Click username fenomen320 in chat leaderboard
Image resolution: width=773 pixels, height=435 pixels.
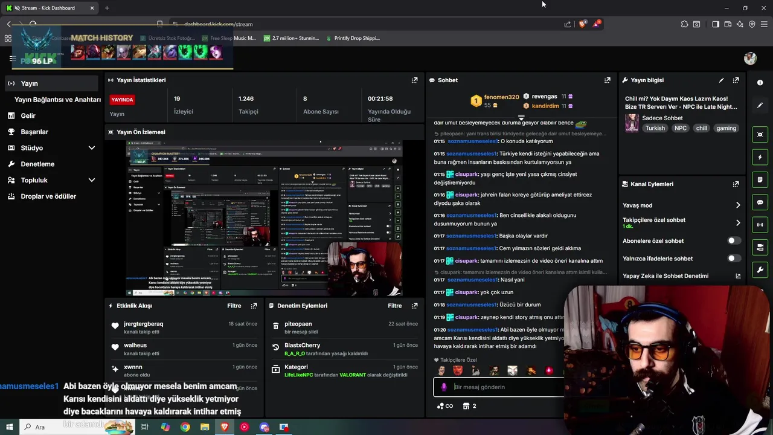(501, 97)
